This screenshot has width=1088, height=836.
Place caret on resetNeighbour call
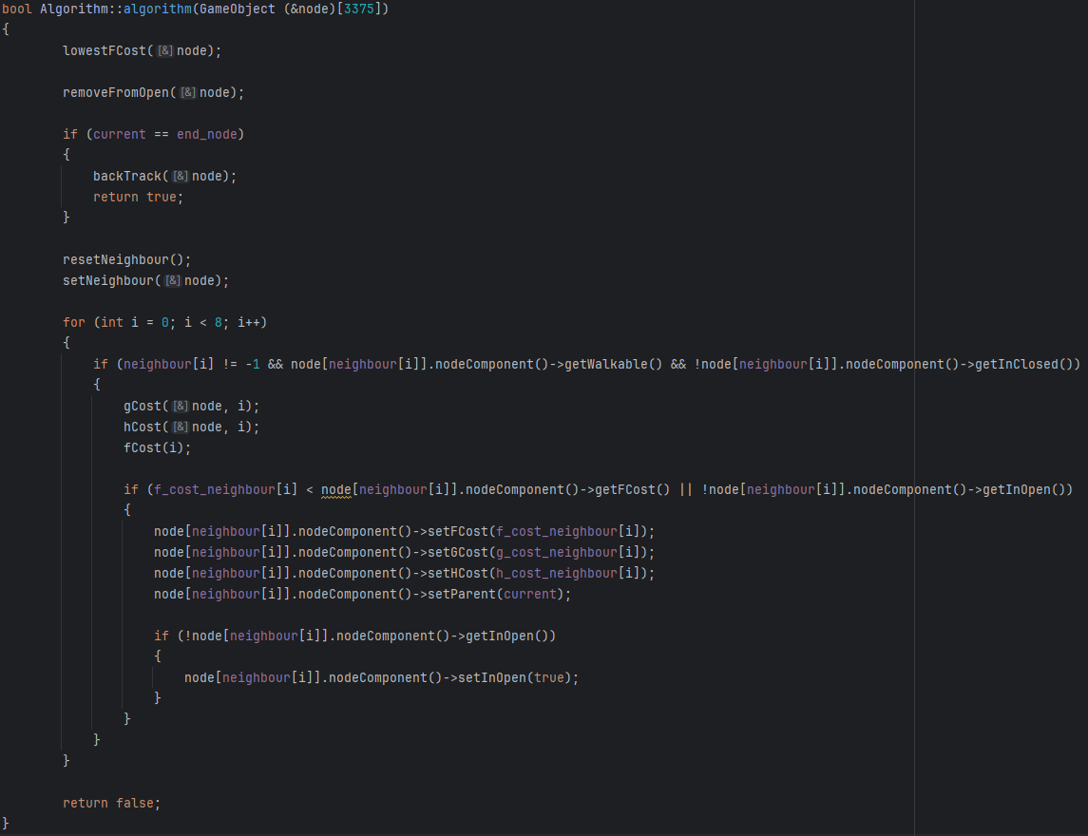click(x=118, y=258)
